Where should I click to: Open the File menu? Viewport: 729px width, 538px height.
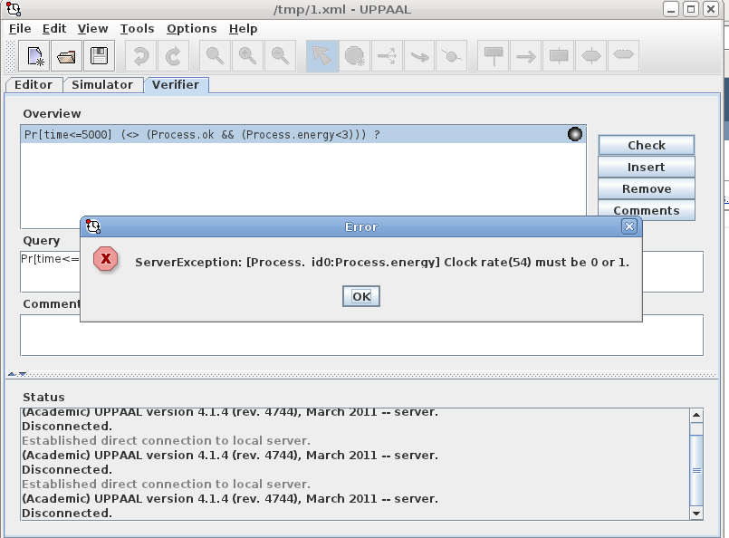(x=20, y=29)
